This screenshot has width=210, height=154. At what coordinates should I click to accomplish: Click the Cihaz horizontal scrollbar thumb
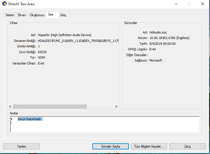click(50, 106)
